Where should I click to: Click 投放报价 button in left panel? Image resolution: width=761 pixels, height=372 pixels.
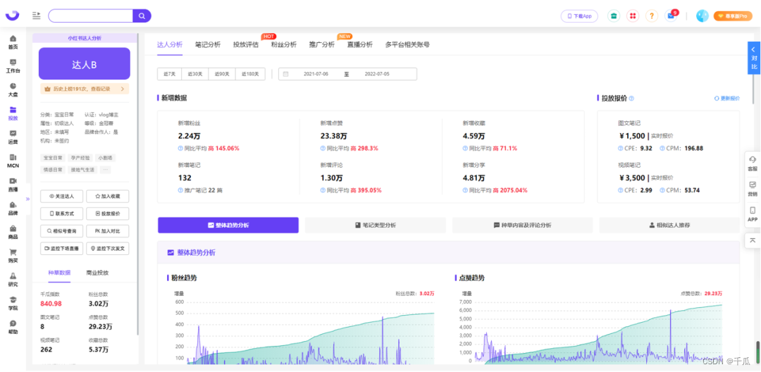108,213
